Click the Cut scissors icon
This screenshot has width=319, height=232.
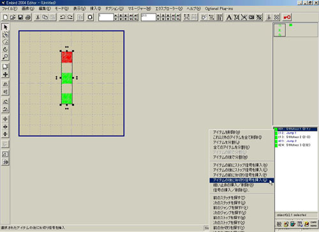coord(38,17)
